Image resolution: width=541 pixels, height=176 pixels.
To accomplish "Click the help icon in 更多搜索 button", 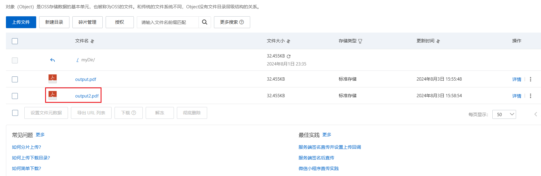I will tap(242, 22).
